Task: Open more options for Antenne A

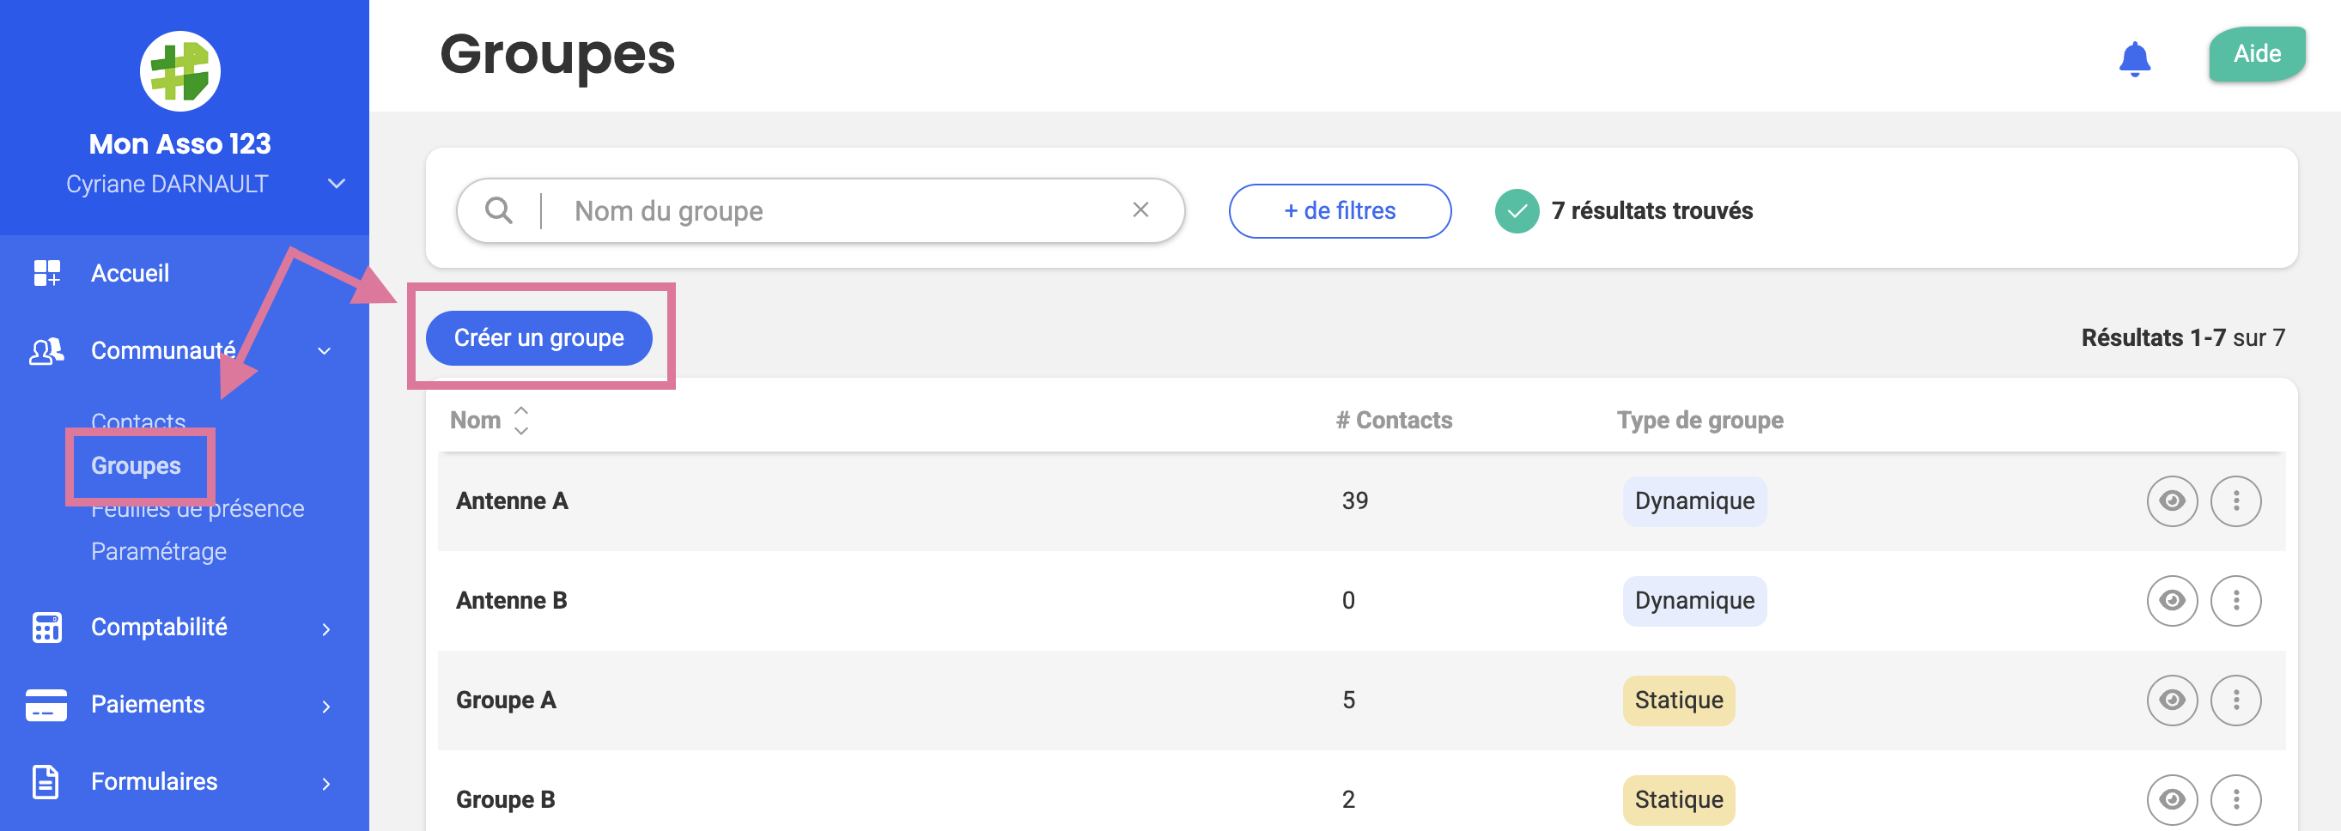Action: [x=2235, y=500]
